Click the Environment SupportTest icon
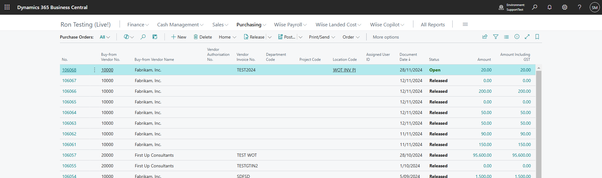 coord(501,7)
